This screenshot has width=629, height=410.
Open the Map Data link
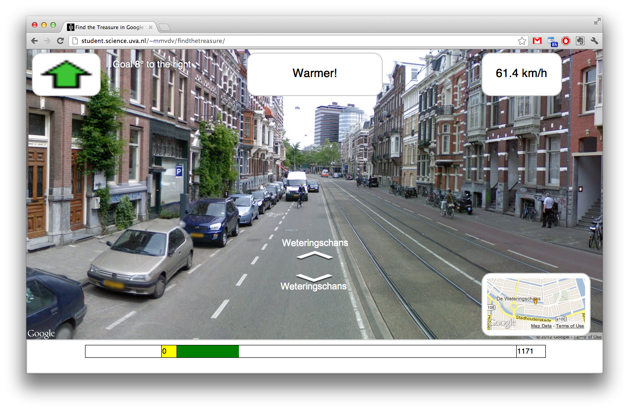coord(541,326)
